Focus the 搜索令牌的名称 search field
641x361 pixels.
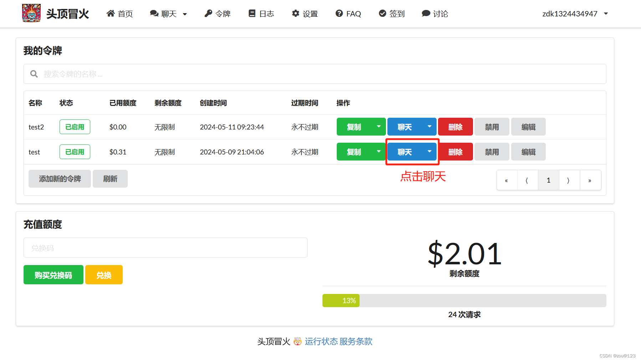click(315, 74)
